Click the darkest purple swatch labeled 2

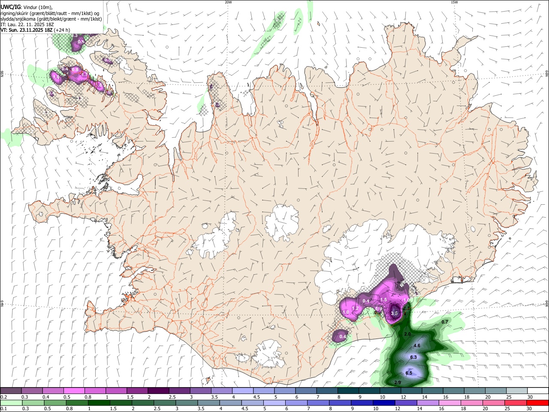[158, 391]
